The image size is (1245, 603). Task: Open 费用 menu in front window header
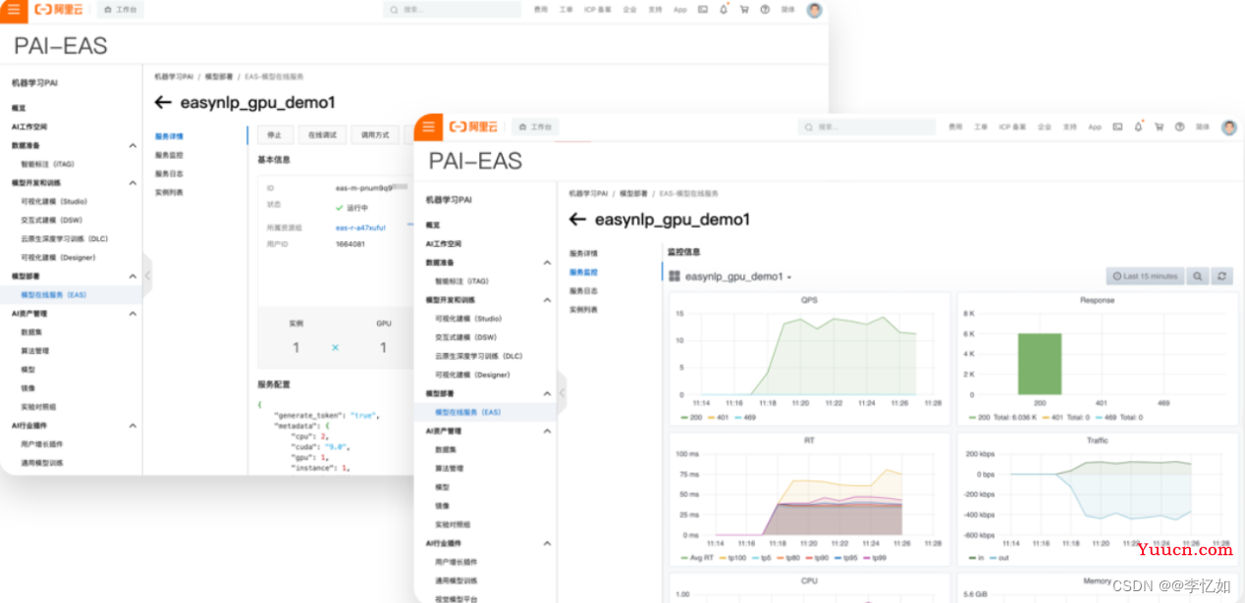click(955, 126)
